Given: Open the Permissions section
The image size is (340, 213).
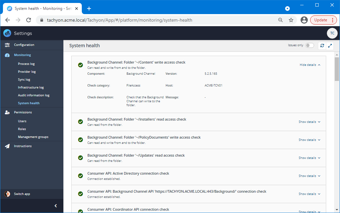Looking at the screenshot, I should (x=32, y=112).
